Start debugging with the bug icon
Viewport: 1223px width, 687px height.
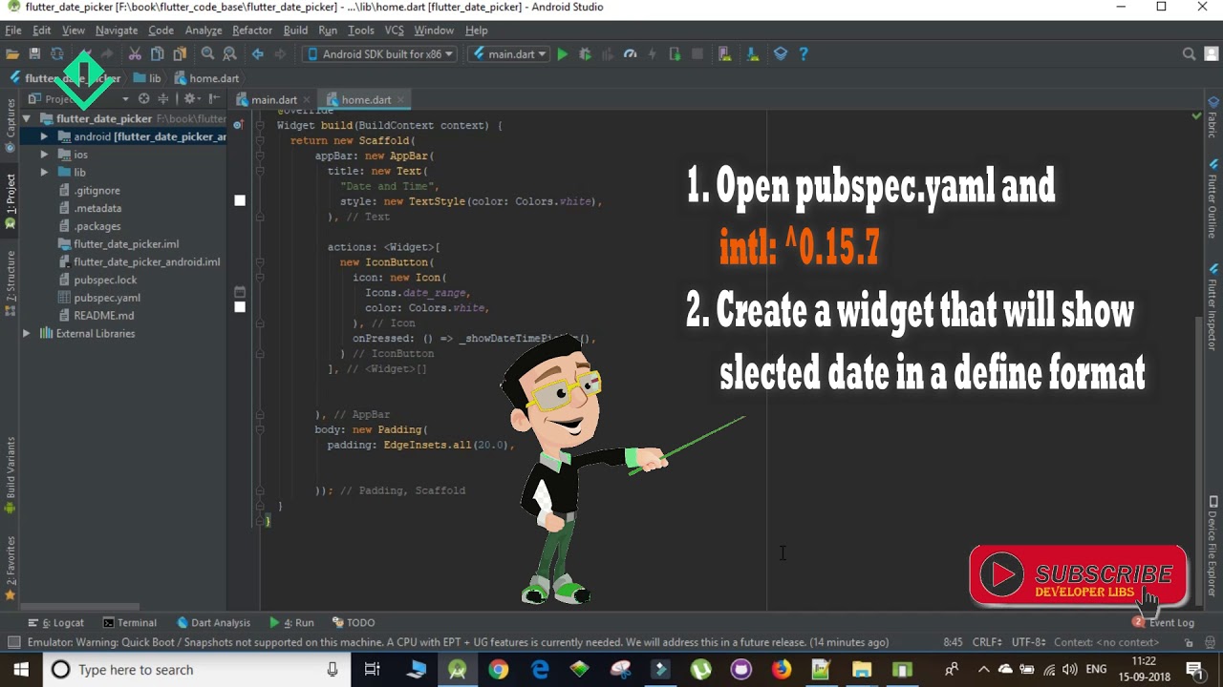[x=585, y=54]
